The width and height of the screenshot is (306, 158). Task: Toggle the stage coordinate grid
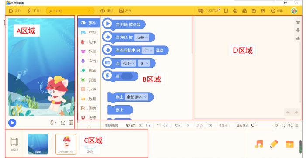tap(71, 123)
